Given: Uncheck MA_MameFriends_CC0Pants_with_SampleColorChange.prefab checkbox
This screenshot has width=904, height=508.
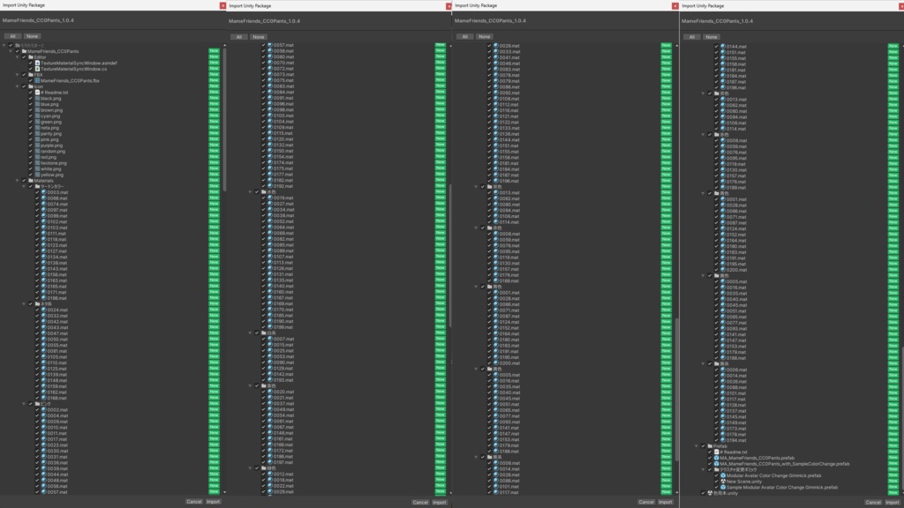Looking at the screenshot, I should (x=711, y=464).
